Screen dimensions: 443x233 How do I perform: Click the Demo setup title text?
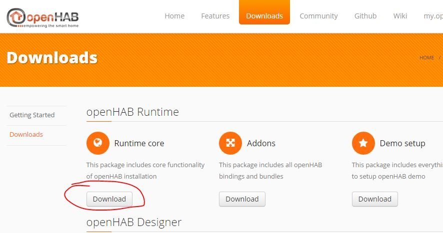click(402, 144)
